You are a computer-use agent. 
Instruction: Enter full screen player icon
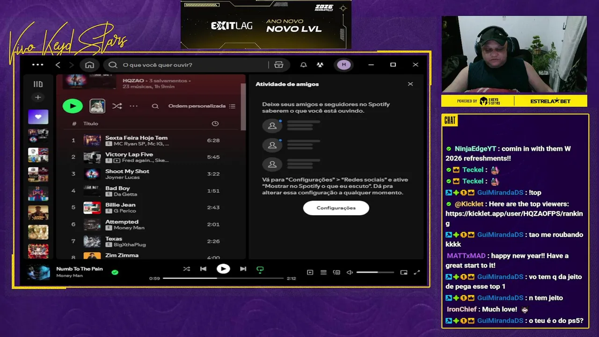coord(417,272)
